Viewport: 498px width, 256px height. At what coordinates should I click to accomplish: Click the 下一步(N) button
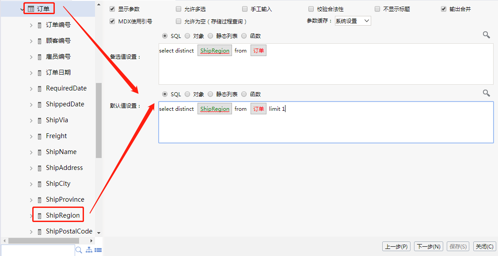click(429, 246)
